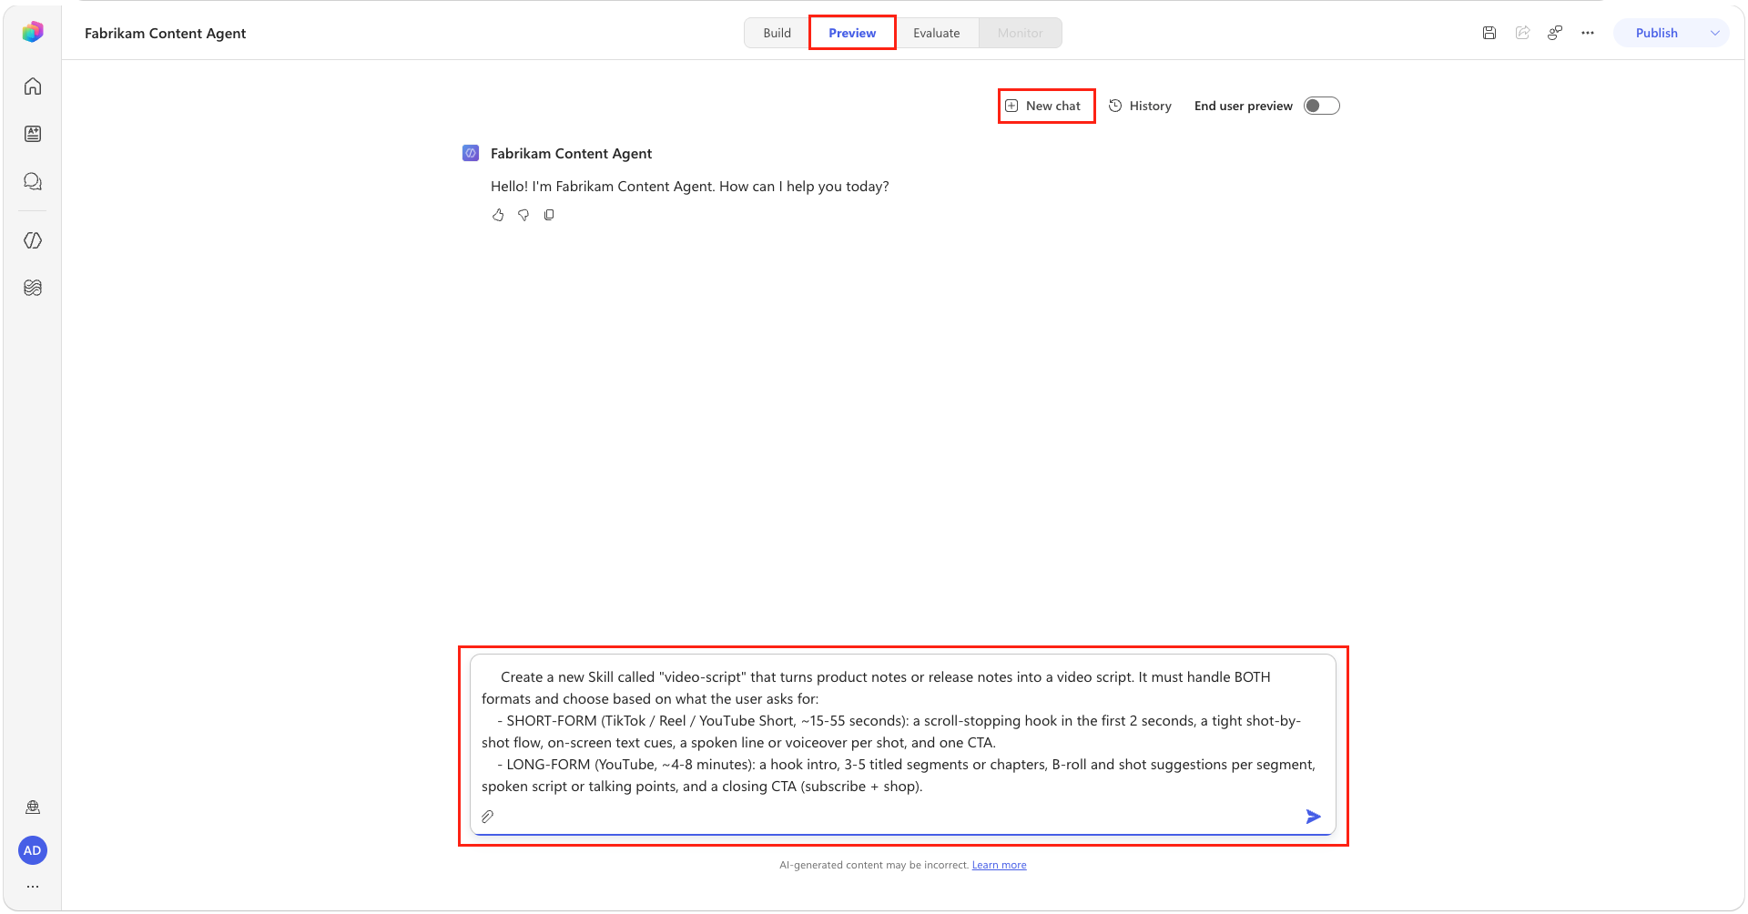Image resolution: width=1748 pixels, height=914 pixels.
Task: Switch to the Monitor tab
Action: point(1020,33)
